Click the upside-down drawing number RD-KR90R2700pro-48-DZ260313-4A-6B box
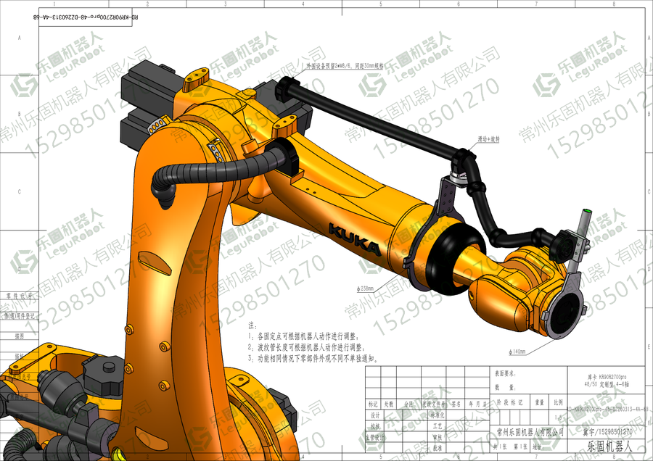 [86, 17]
